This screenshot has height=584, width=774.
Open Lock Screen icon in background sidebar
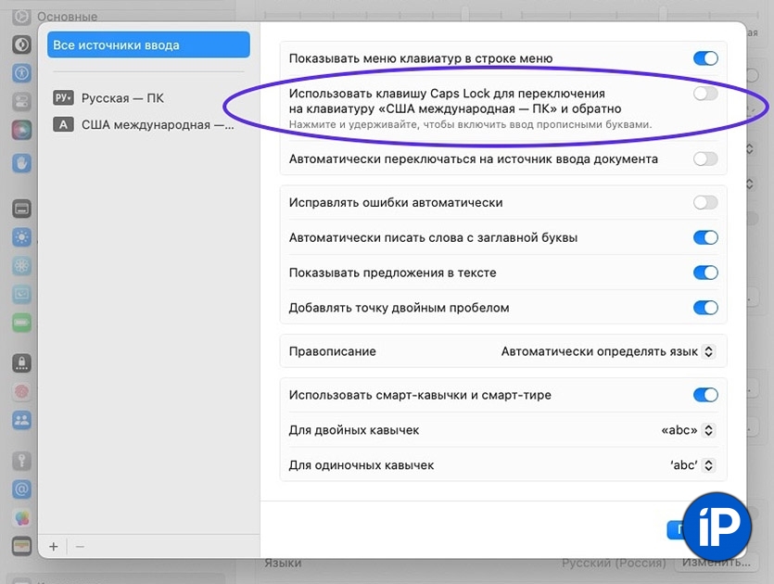21,363
